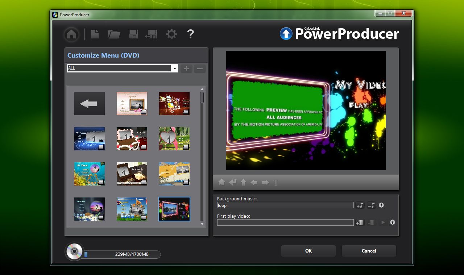Select the pink picture-frame menu template
The width and height of the screenshot is (464, 275).
point(132,104)
